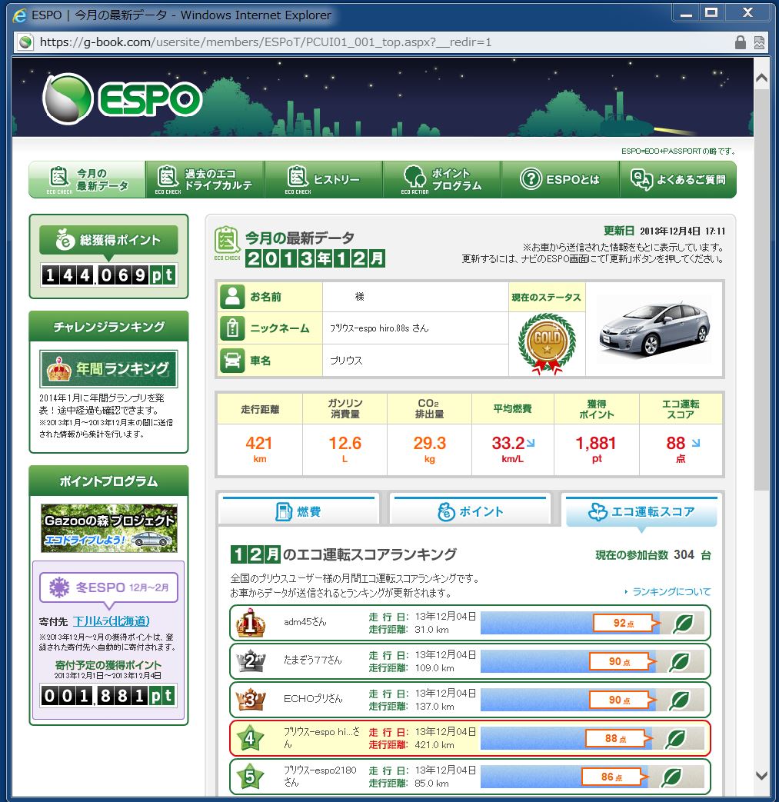Screen dimensions: 779x802
Task: Click the person icon beside お名前
Action: tap(232, 297)
